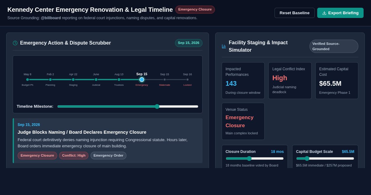Viewport: 371px width, 195px height.
Task: Click the Main complex locked note
Action: pyautogui.click(x=242, y=133)
